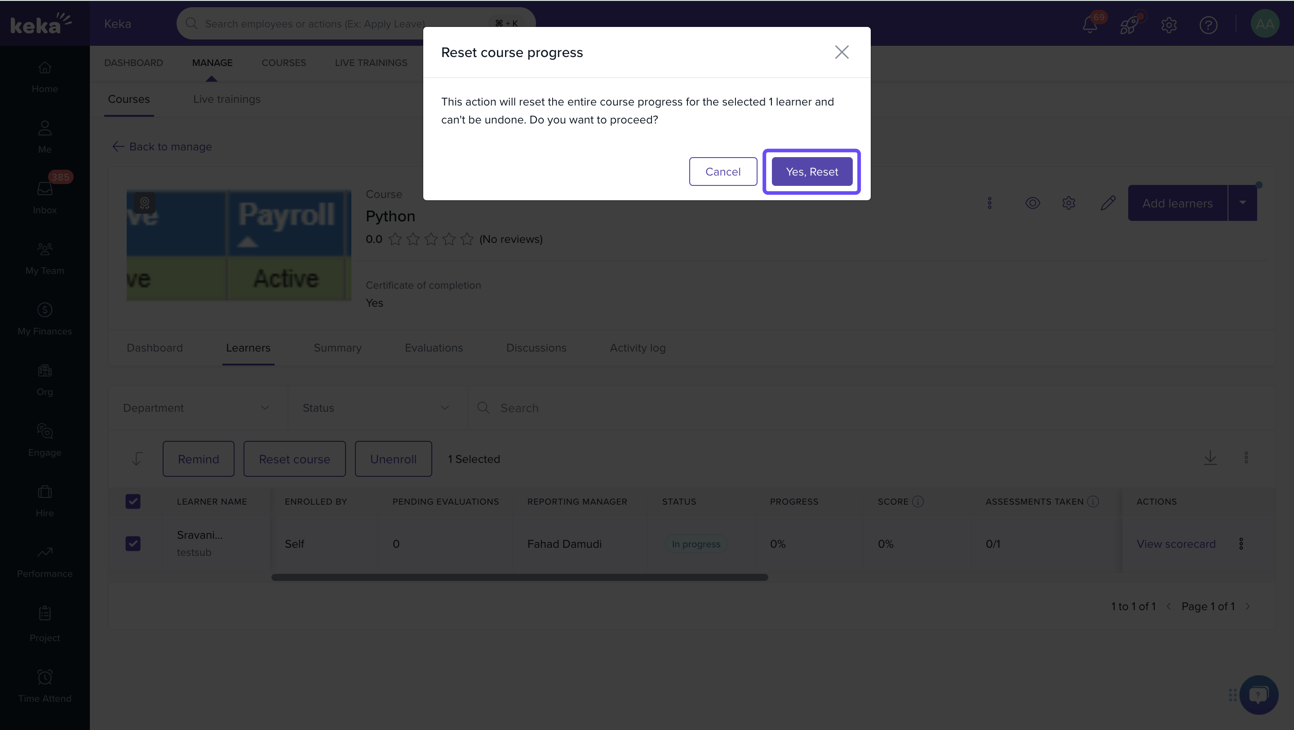This screenshot has height=730, width=1294.
Task: Click Cancel in the reset dialog
Action: pos(722,172)
